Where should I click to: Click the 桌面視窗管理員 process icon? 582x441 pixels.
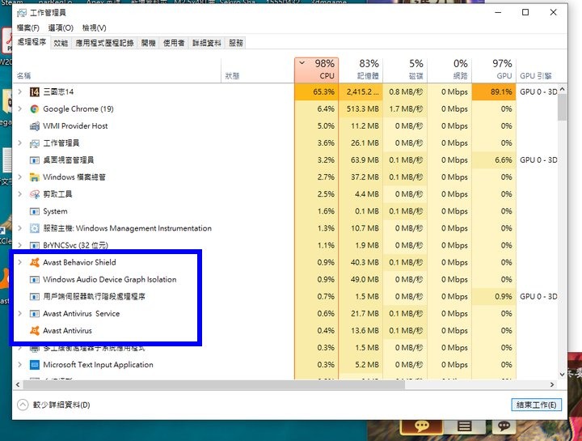pyautogui.click(x=35, y=160)
